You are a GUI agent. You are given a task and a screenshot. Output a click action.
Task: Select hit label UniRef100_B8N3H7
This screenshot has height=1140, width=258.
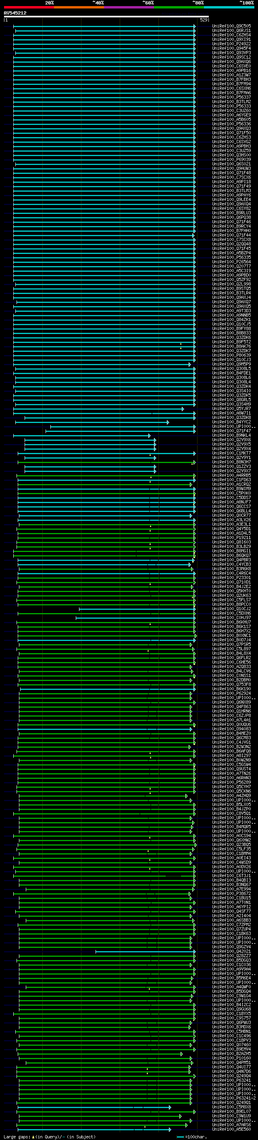click(231, 462)
